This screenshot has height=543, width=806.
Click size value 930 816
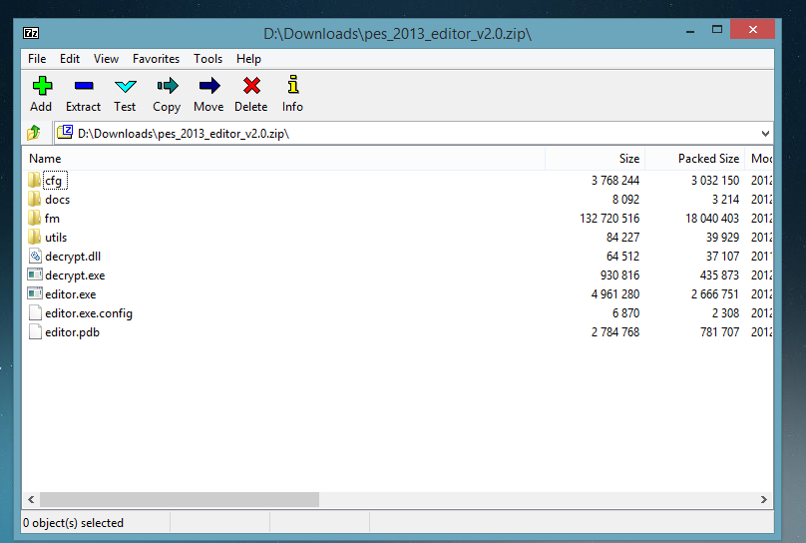click(619, 275)
